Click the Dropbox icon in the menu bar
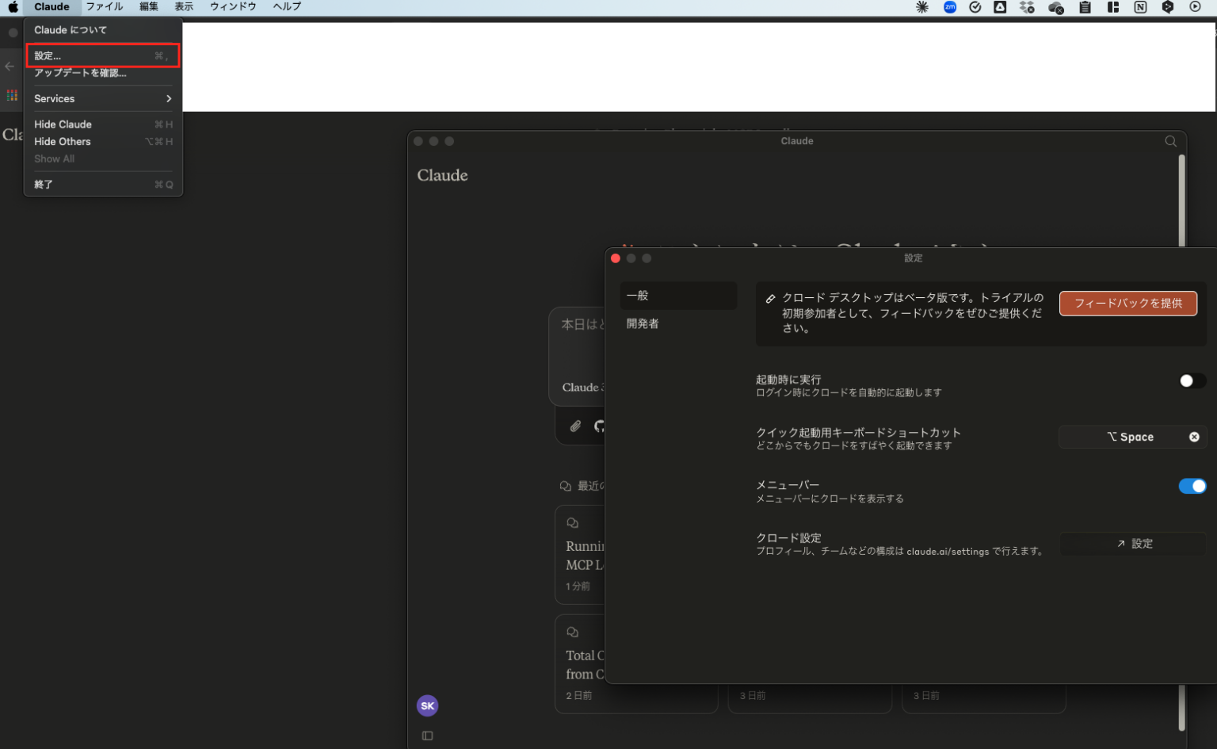The width and height of the screenshot is (1217, 749). (1027, 7)
